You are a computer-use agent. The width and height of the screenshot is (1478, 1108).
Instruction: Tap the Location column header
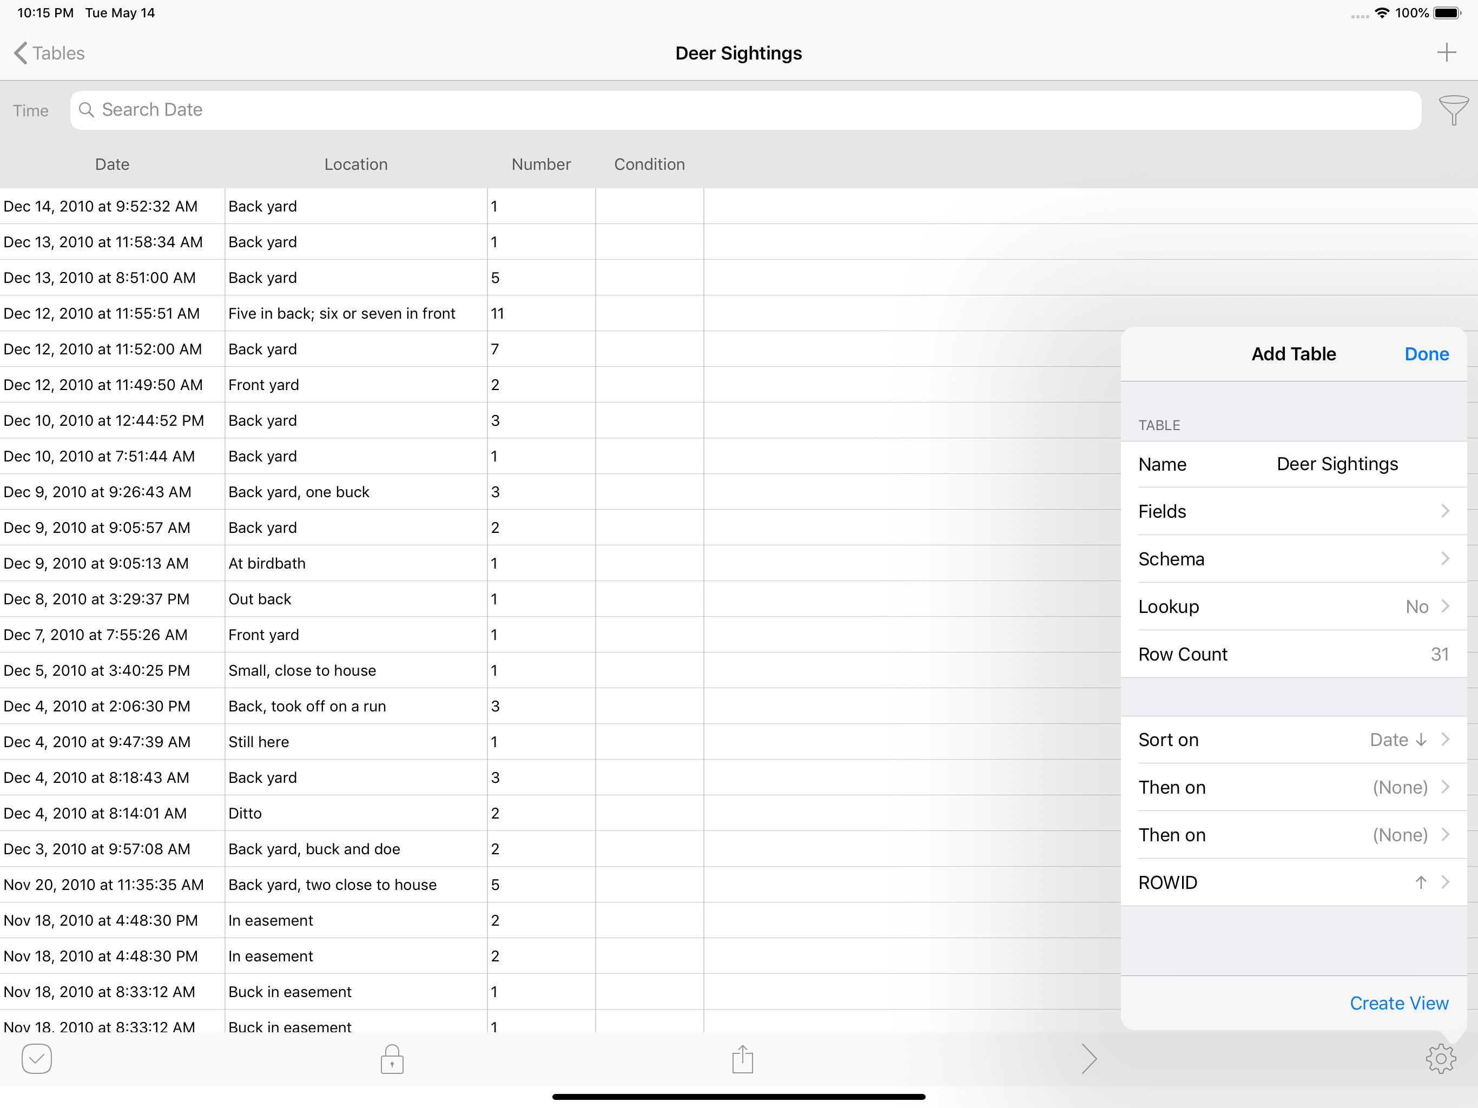click(355, 164)
